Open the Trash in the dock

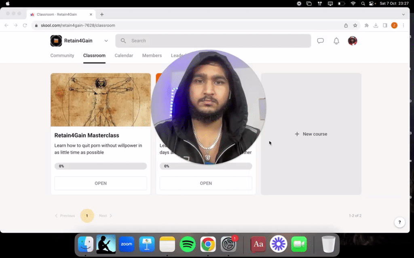pyautogui.click(x=328, y=244)
